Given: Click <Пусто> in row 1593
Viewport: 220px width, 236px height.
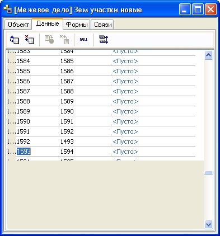Looking at the screenshot, I should [125, 152].
